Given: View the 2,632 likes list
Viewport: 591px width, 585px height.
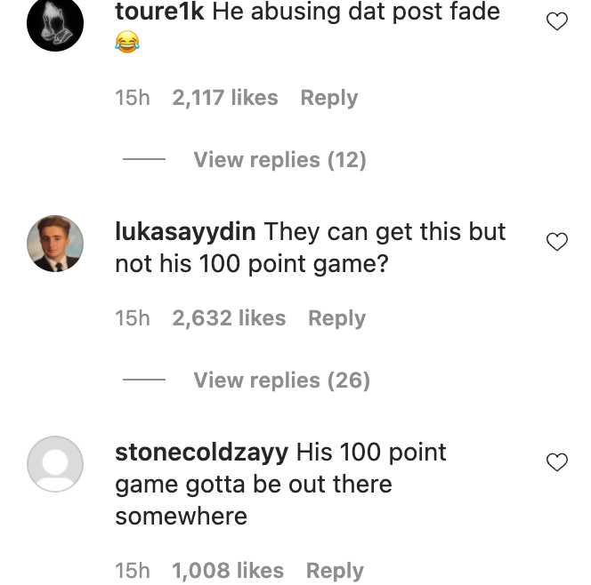Looking at the screenshot, I should point(229,318).
